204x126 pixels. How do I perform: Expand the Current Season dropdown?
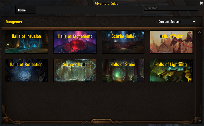click(176, 22)
